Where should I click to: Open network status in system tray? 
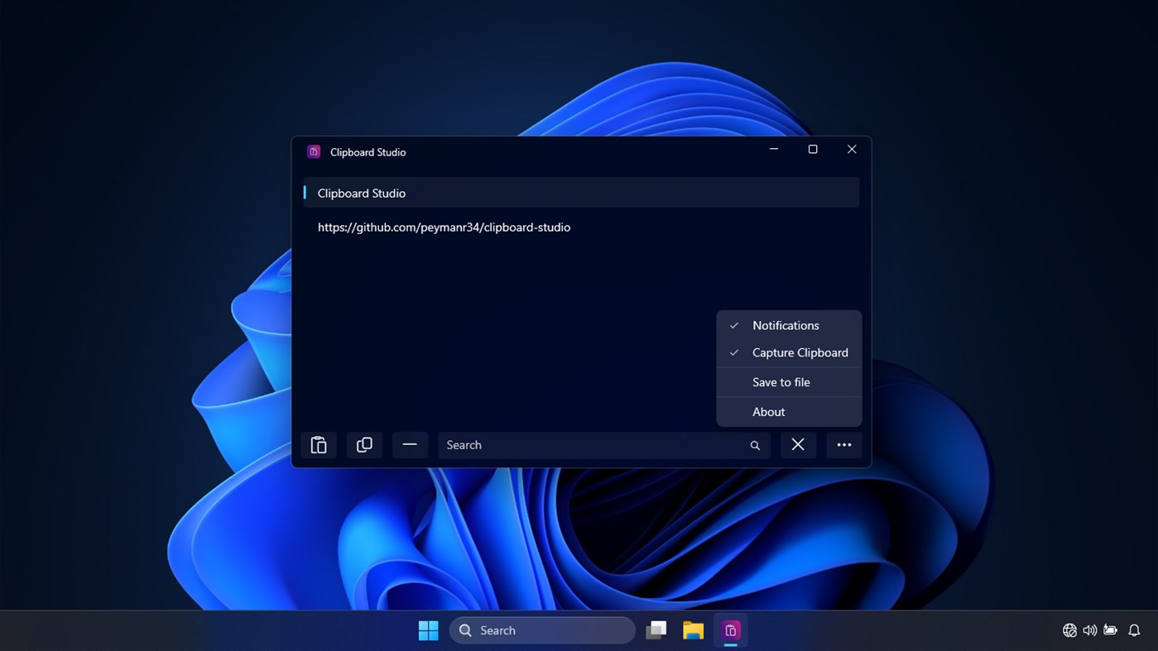coord(1069,630)
